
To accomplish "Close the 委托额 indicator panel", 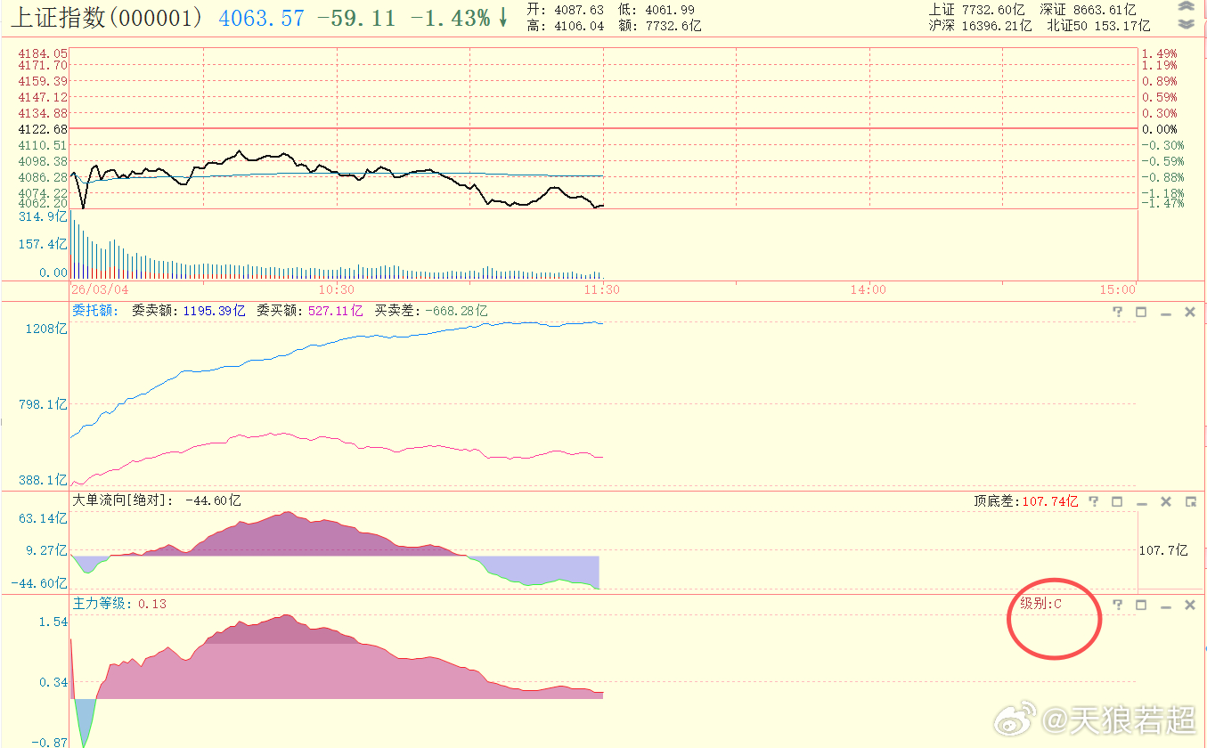I will coord(1189,312).
